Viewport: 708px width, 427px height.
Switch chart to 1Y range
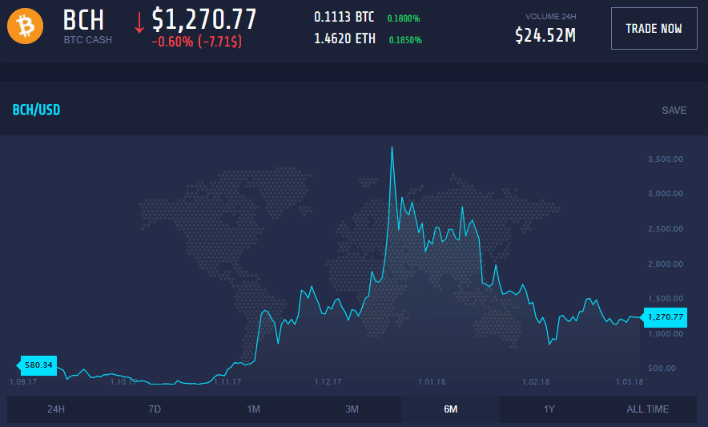549,409
